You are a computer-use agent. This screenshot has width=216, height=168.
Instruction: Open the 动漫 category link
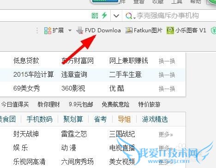point(69,148)
